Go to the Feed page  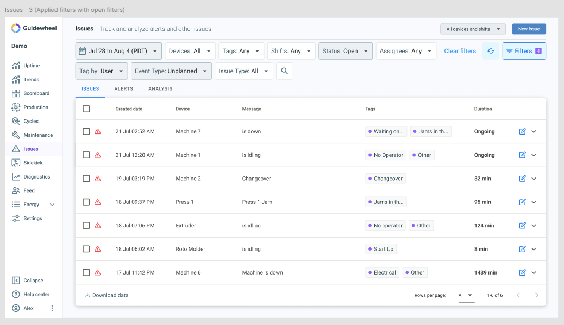click(23, 190)
